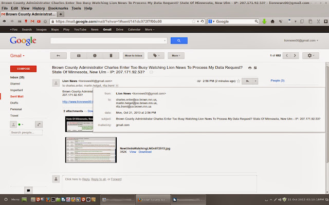The height and width of the screenshot is (205, 329).
Task: Bookmark this page with the star icon
Action: point(193,22)
